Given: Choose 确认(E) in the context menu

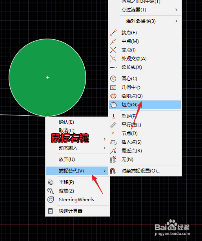Looking at the screenshot, I should pos(77,122).
